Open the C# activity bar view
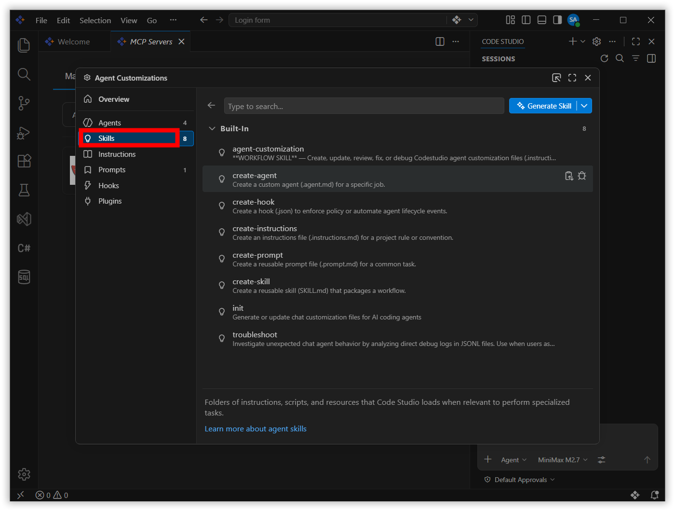The width and height of the screenshot is (675, 511). click(24, 248)
